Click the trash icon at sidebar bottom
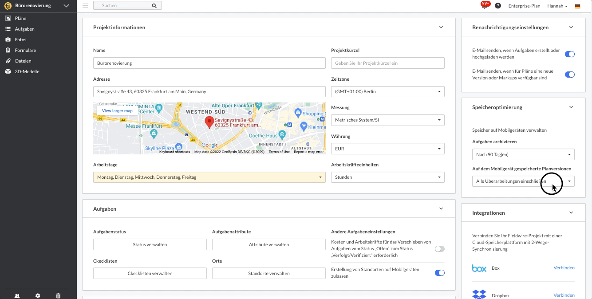592x299 pixels. tap(58, 295)
